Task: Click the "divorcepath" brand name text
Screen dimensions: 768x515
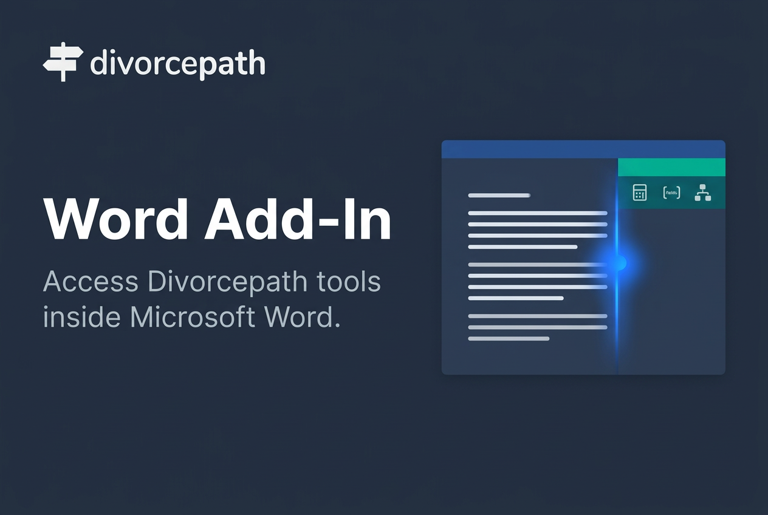Action: click(x=177, y=63)
